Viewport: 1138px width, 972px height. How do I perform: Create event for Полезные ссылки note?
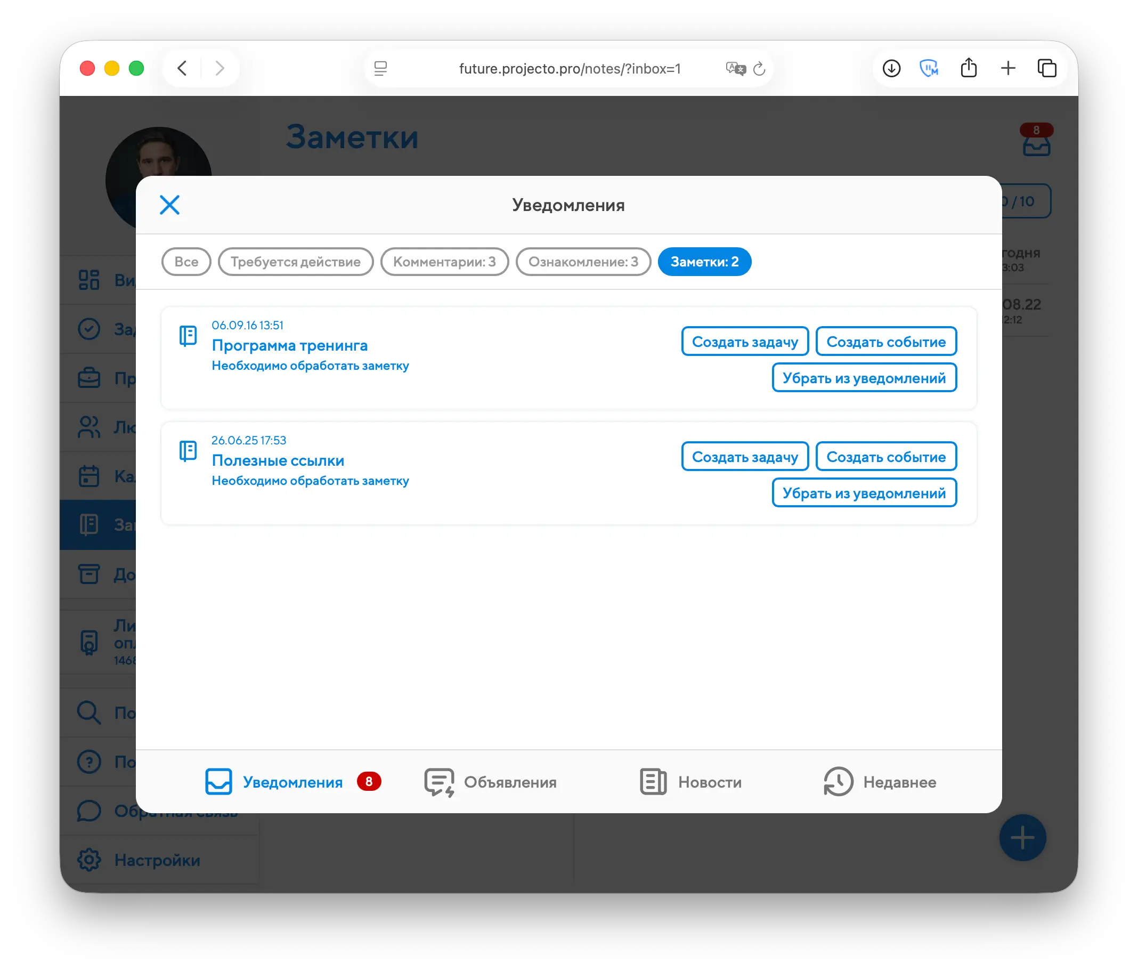pos(886,457)
